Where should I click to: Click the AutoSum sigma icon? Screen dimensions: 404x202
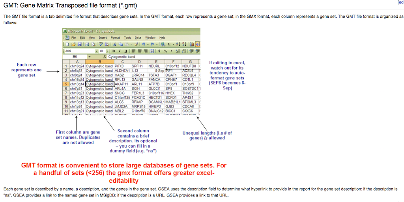tap(169, 44)
